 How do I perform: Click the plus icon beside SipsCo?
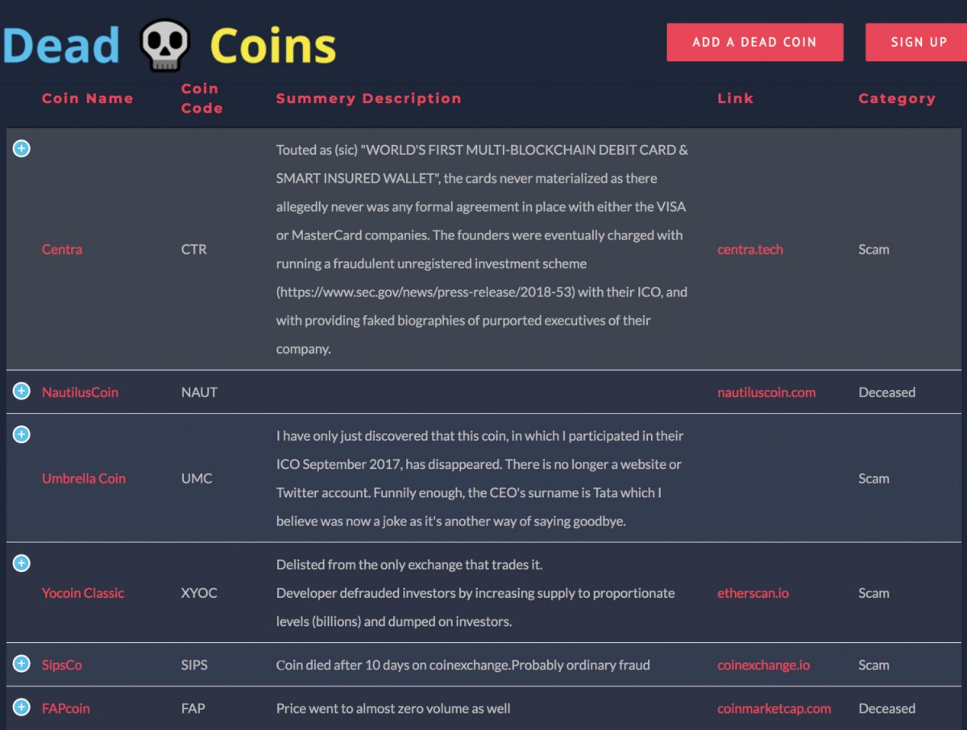tap(22, 663)
